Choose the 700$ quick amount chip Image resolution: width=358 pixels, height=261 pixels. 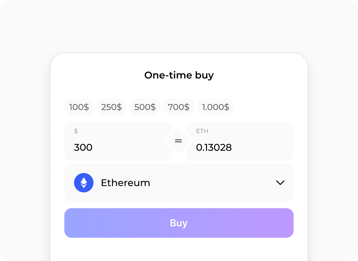click(179, 107)
